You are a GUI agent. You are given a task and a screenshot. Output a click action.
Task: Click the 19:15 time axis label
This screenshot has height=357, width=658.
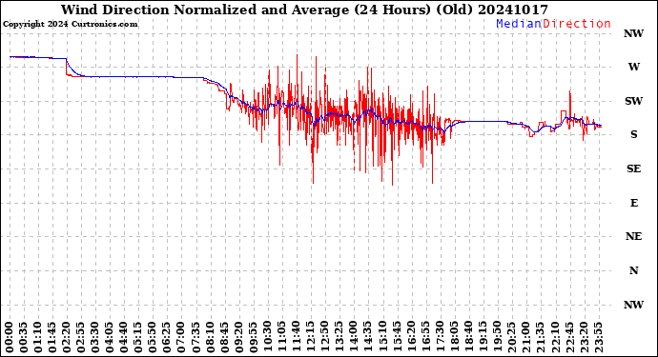(x=483, y=337)
